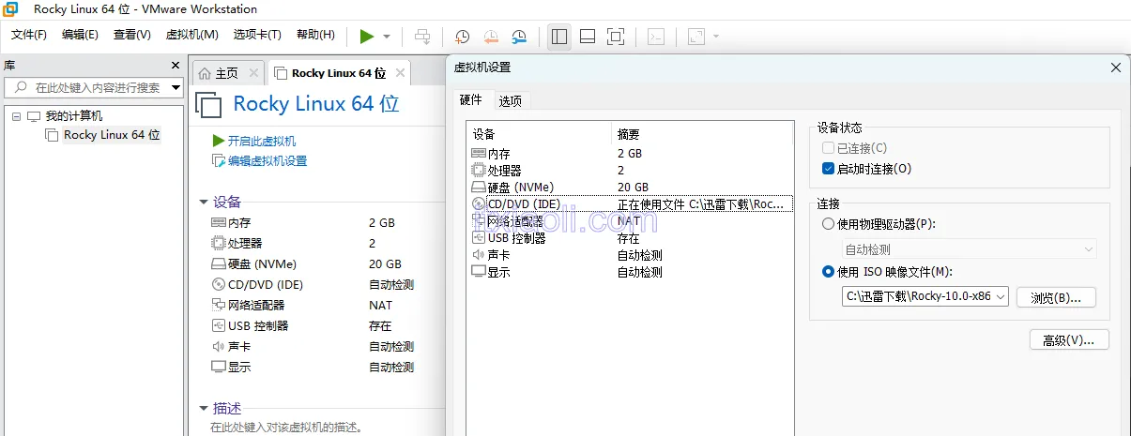This screenshot has height=436, width=1131.
Task: Click 网络适配器 icon in VM summary
Action: [219, 306]
